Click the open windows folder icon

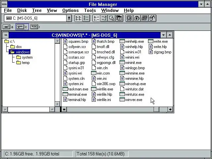pos(13,52)
